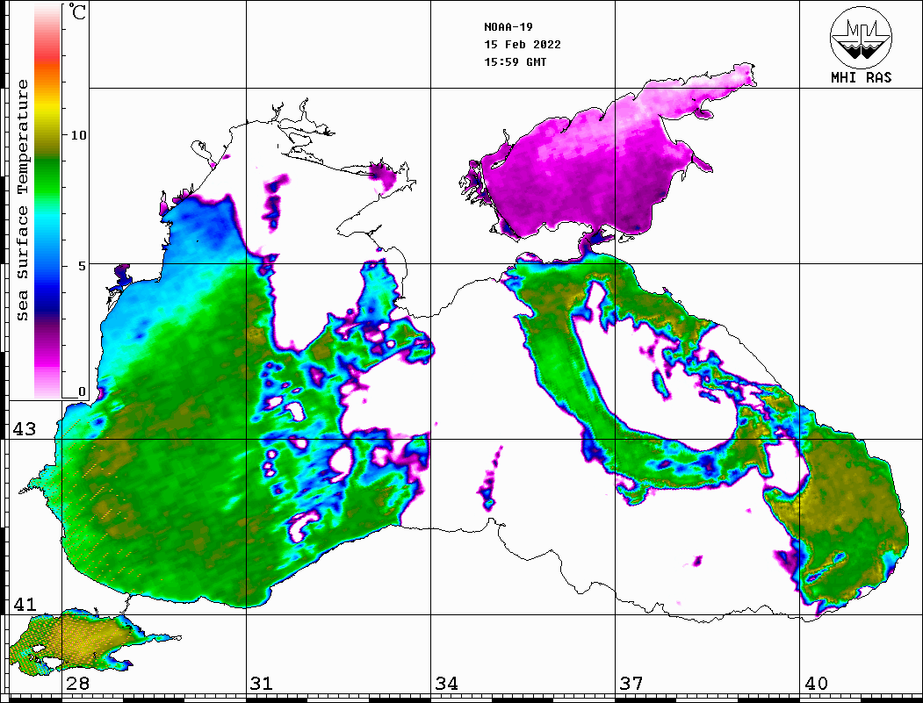Click latitude label 43
Viewport: 923px width, 703px height.
pos(25,429)
